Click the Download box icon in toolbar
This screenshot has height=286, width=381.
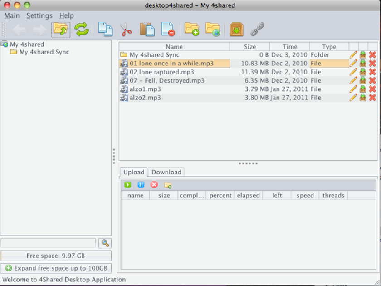click(x=236, y=30)
